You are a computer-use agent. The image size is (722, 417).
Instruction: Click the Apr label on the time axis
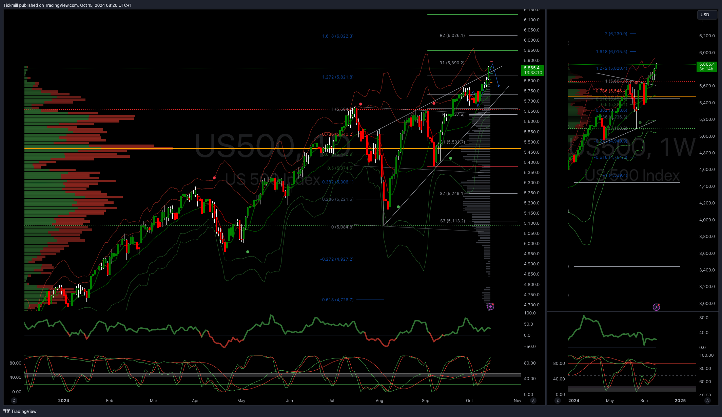195,400
